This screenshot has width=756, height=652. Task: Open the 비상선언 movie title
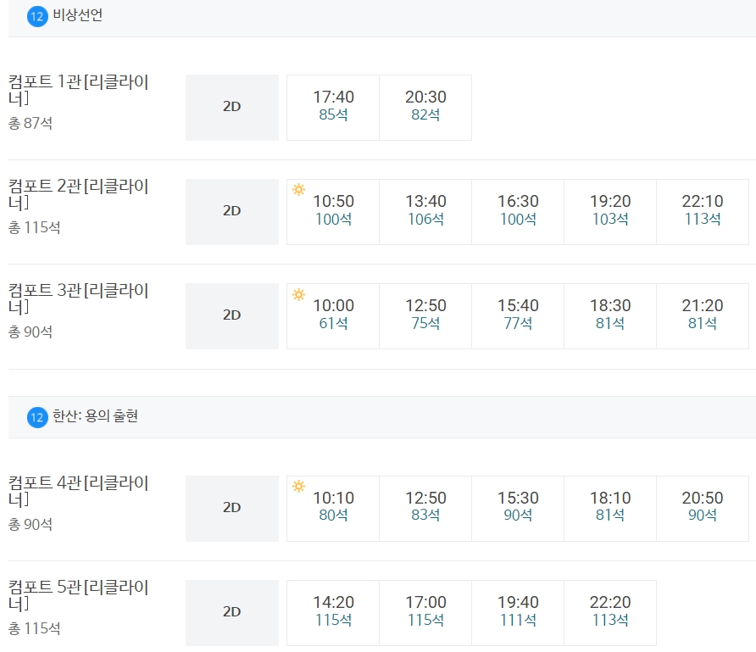(x=77, y=14)
